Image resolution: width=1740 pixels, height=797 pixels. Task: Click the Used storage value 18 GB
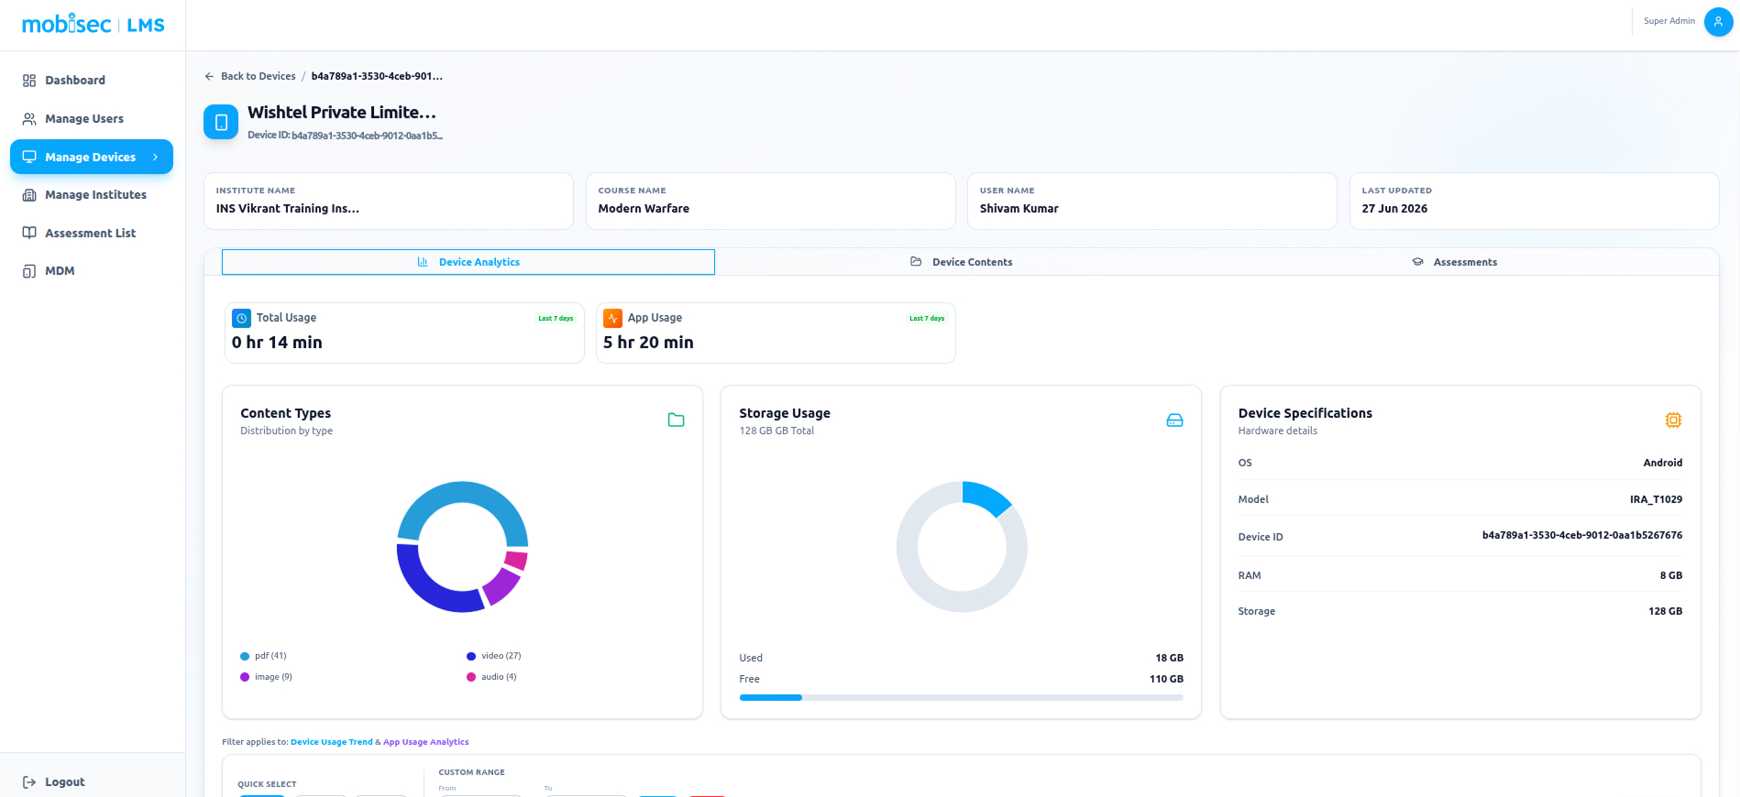(x=1169, y=658)
